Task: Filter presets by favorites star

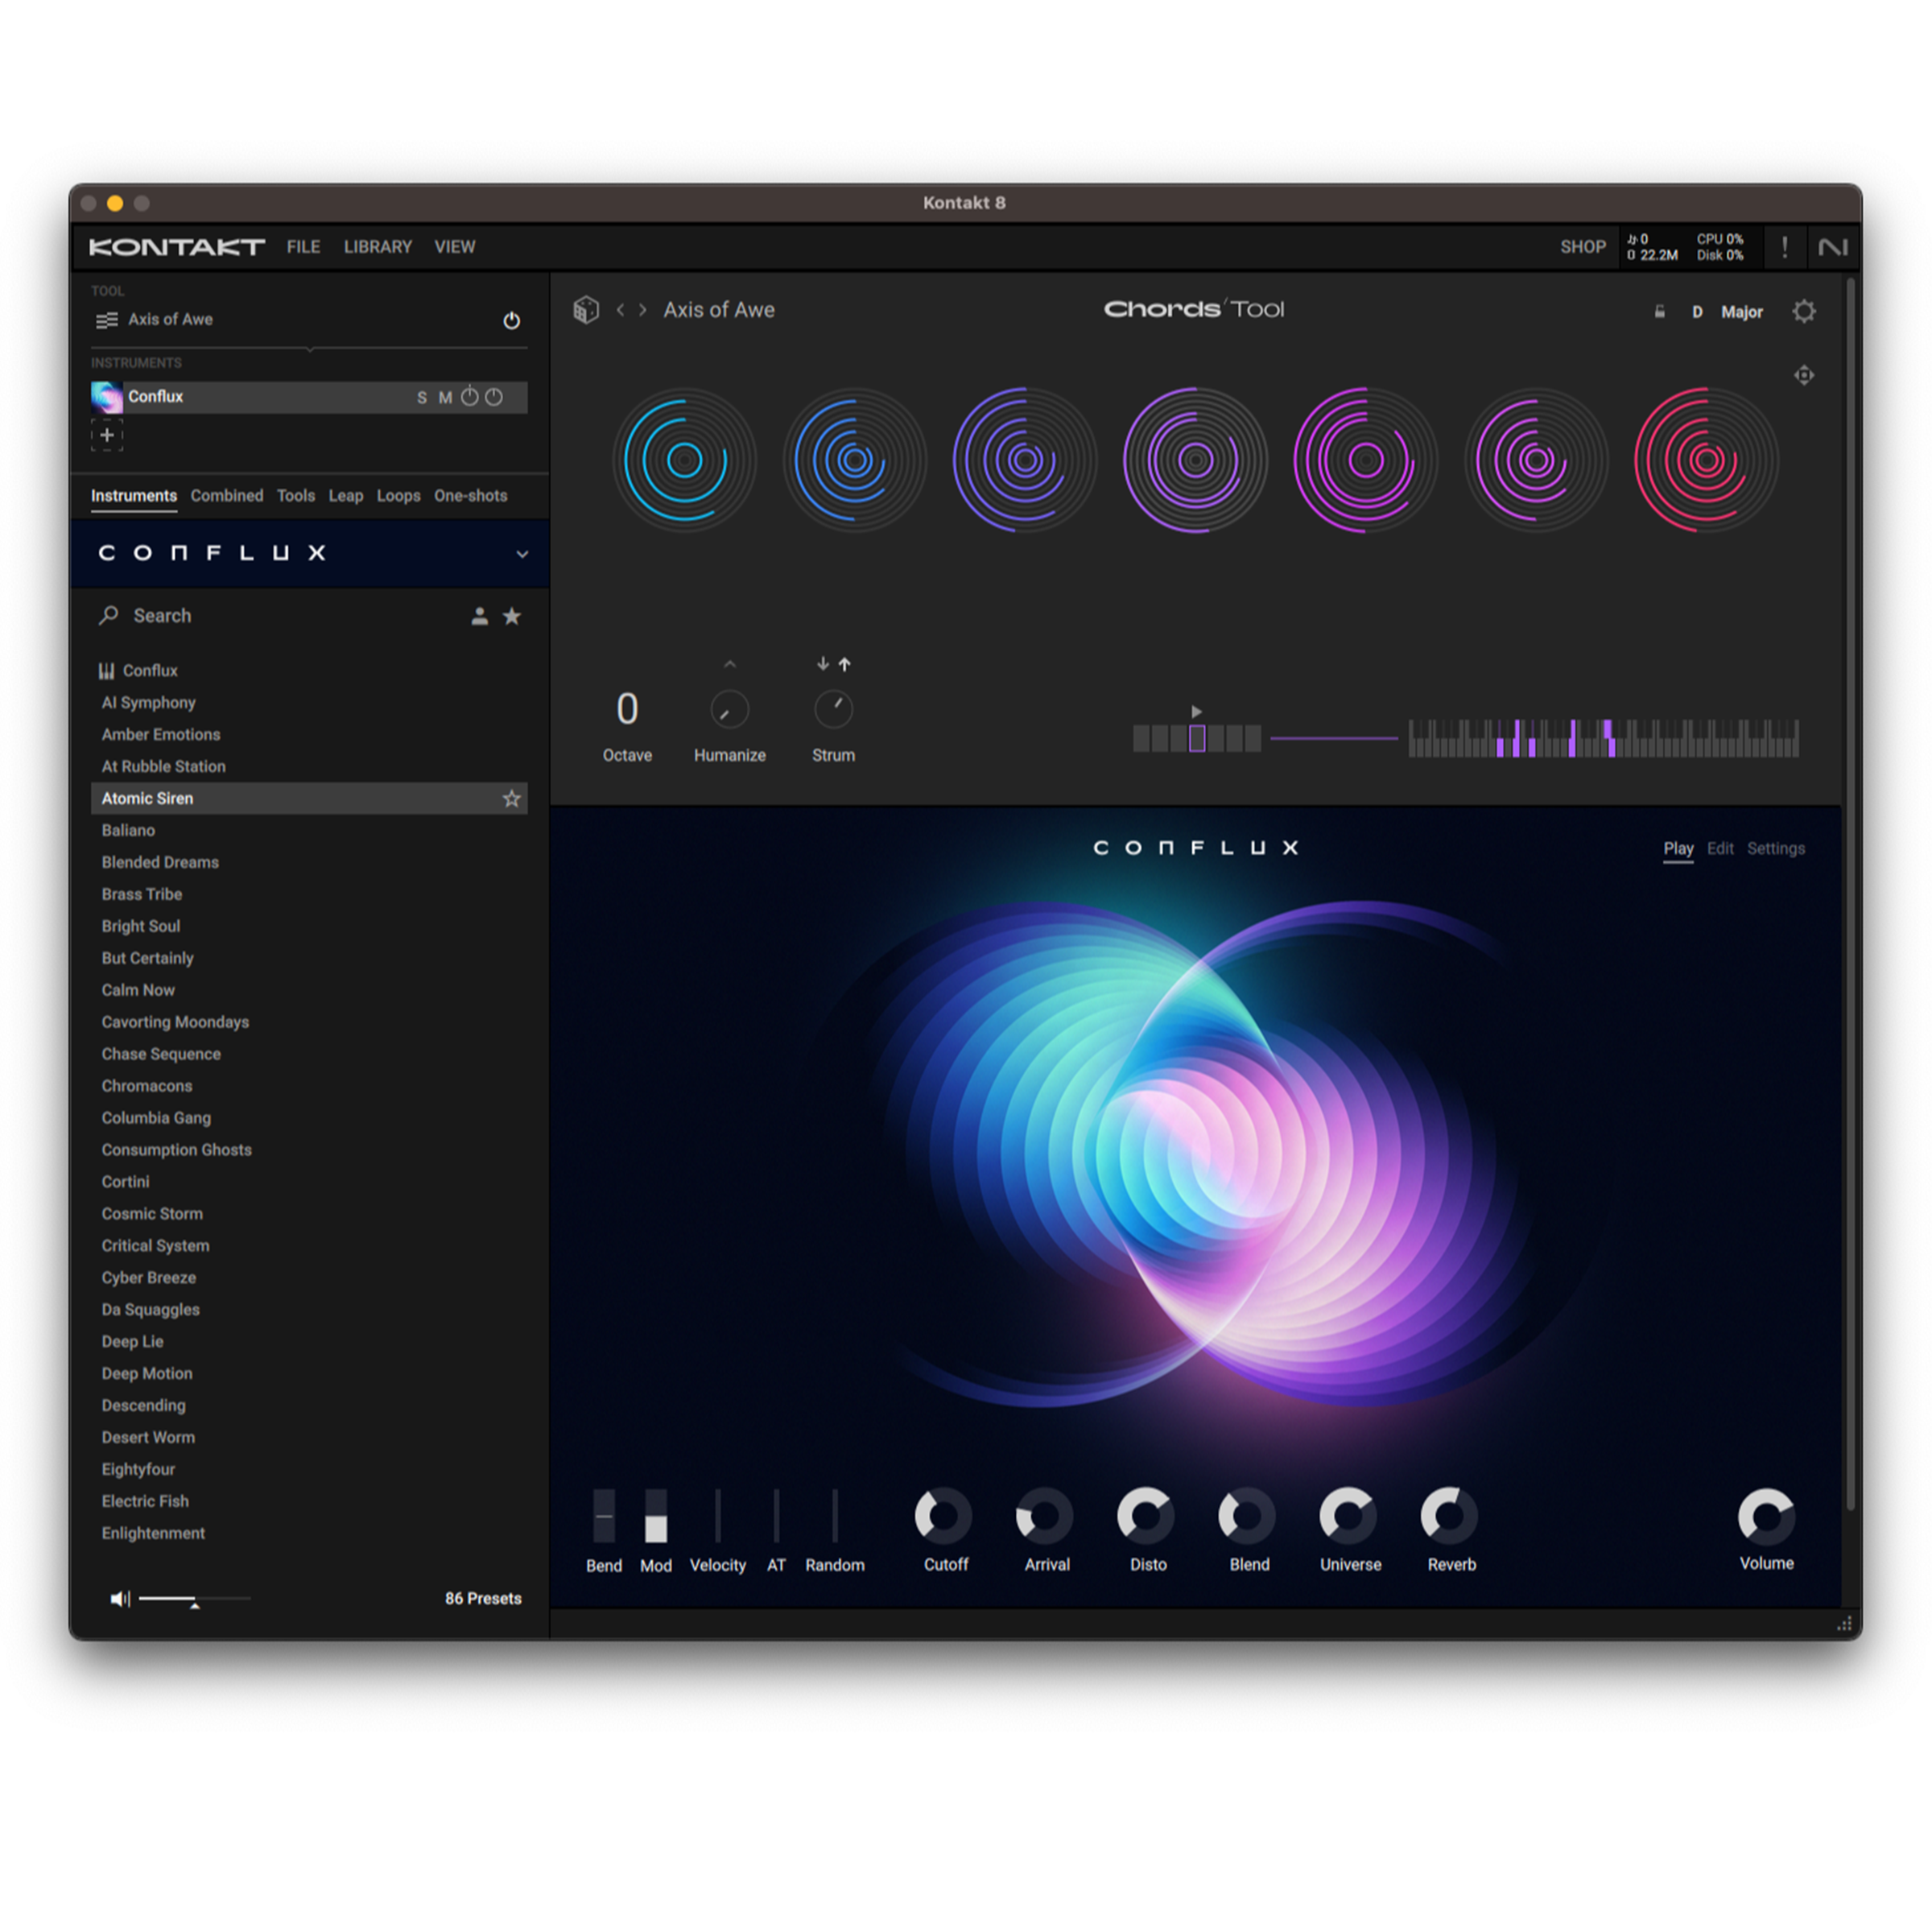Action: (x=512, y=616)
